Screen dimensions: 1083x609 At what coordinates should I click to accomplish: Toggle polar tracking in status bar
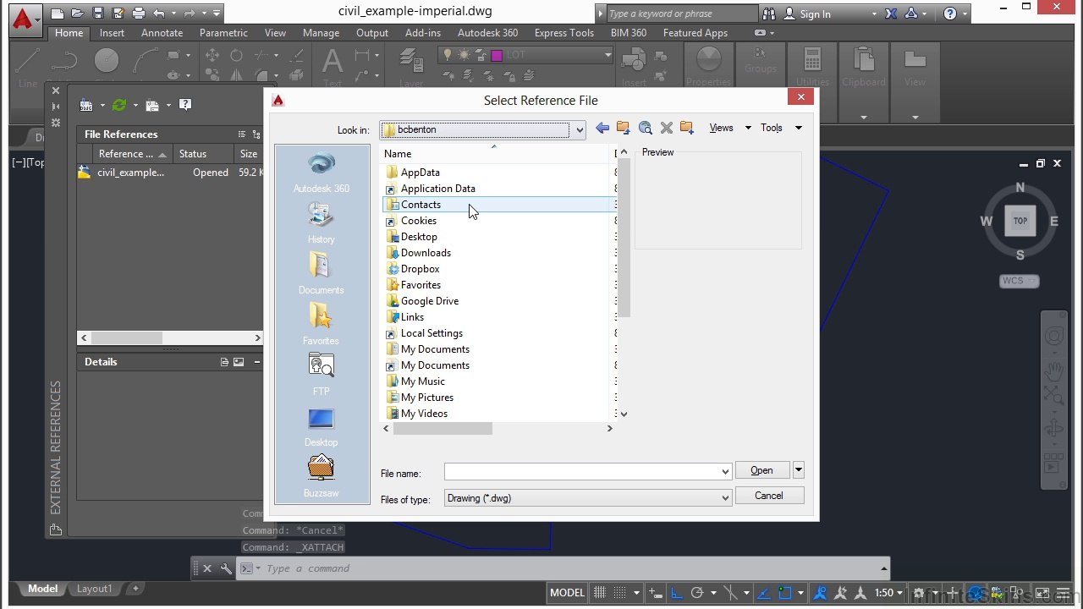697,593
